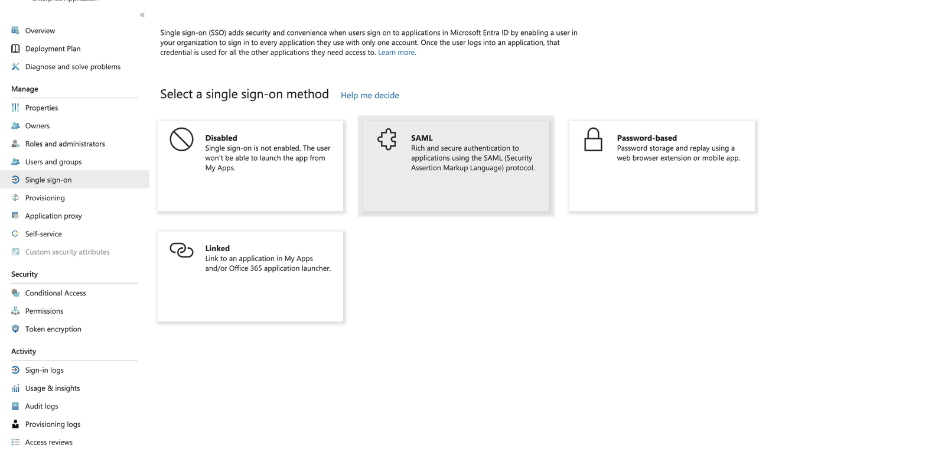Click the Password-based padlock icon
The height and width of the screenshot is (458, 945).
click(593, 139)
